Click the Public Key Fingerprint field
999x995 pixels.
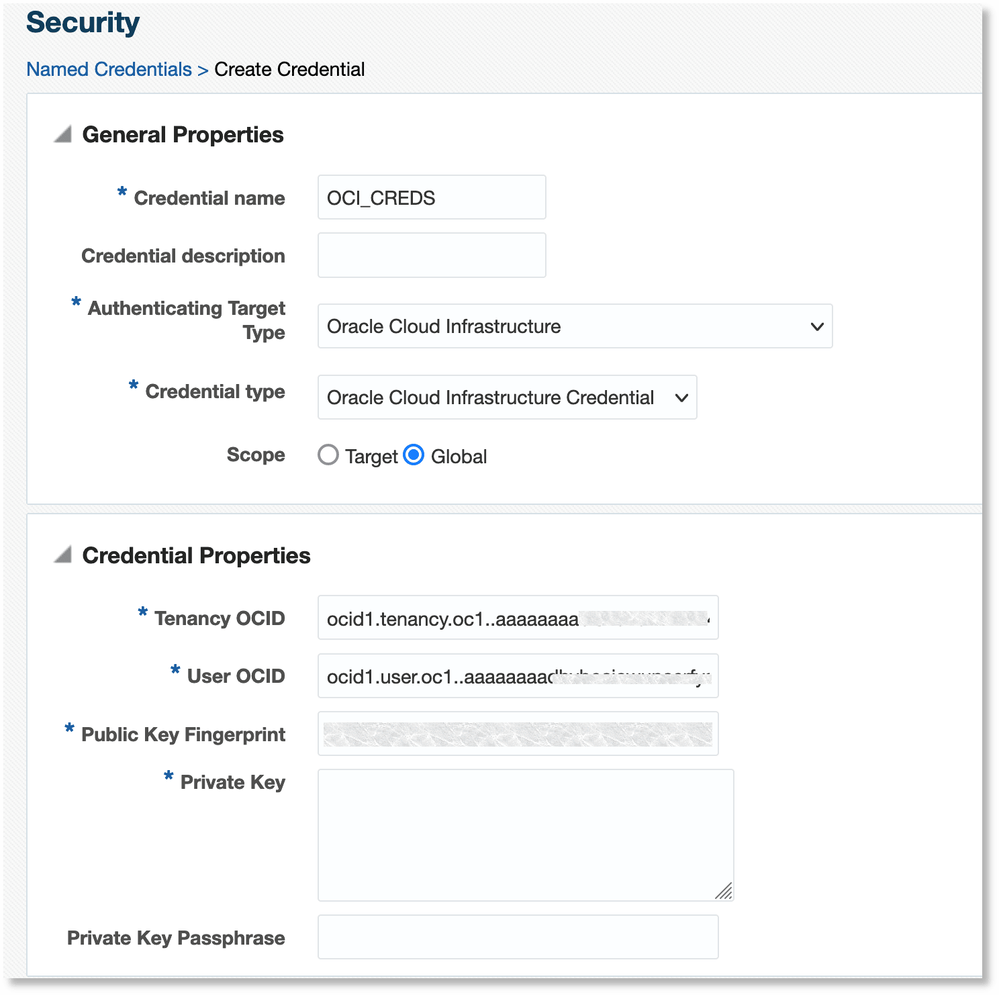pyautogui.click(x=517, y=733)
